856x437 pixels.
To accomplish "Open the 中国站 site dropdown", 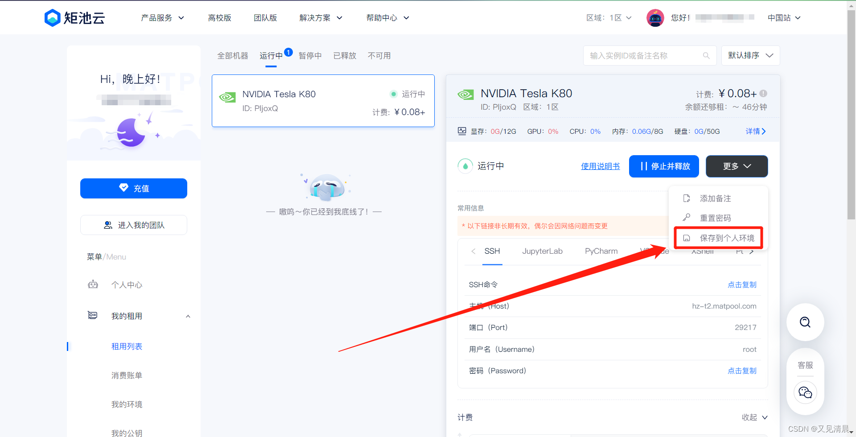I will (x=784, y=18).
